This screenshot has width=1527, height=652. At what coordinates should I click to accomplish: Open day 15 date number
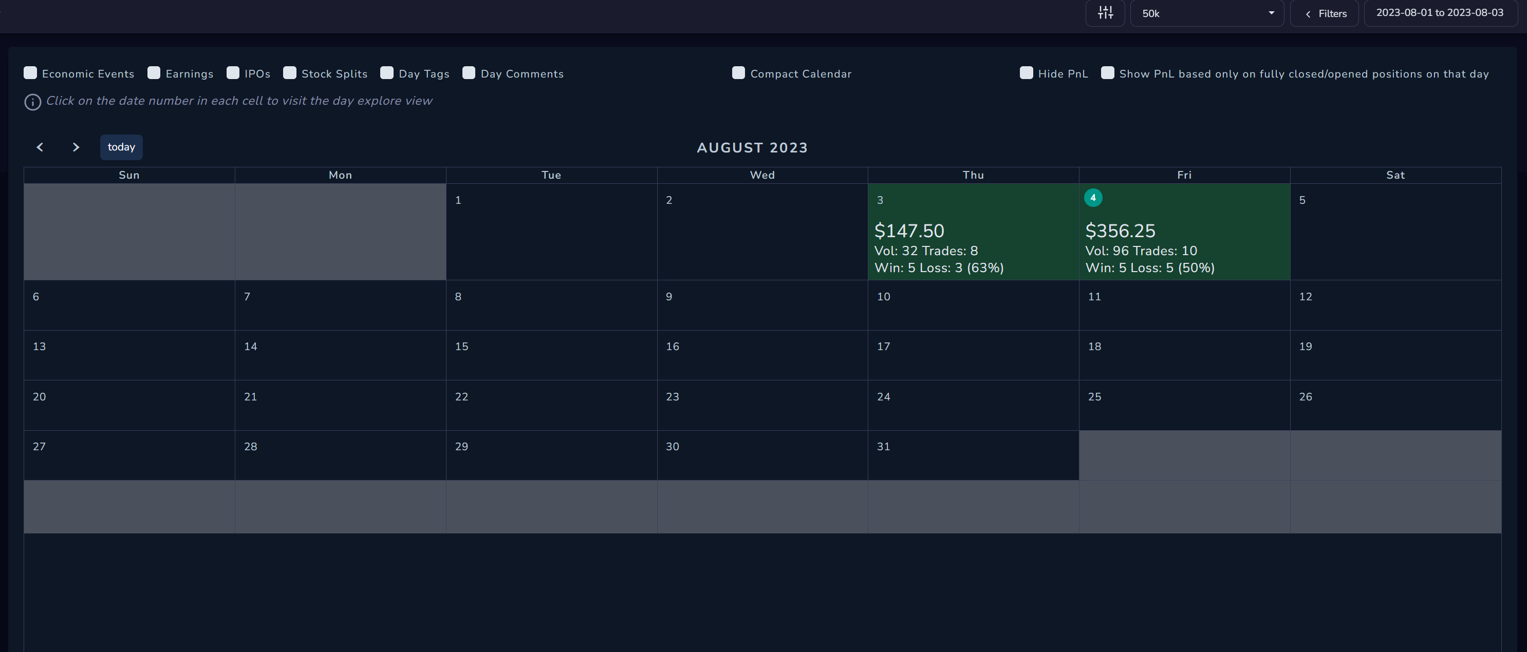tap(461, 347)
